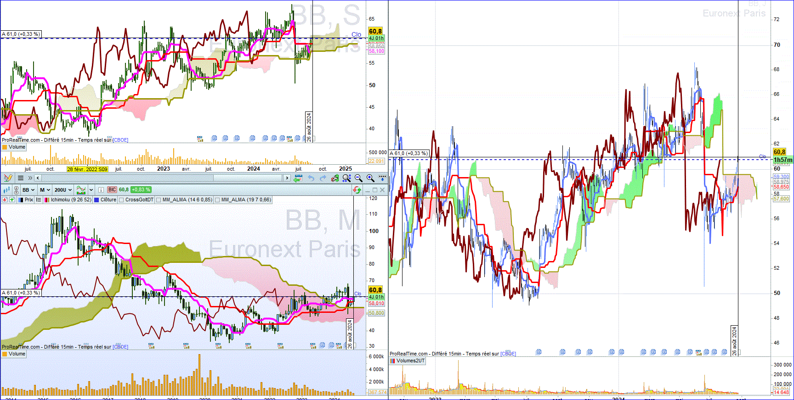Click the chart style candlestick icon
794x400 pixels.
tap(6, 190)
